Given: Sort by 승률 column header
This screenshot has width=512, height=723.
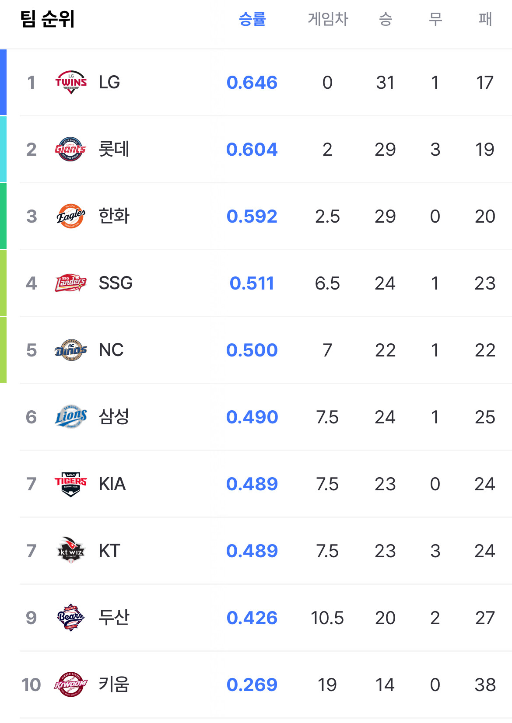Looking at the screenshot, I should (252, 19).
